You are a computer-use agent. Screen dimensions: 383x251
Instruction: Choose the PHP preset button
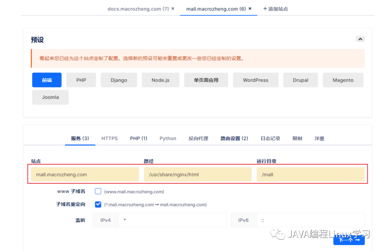point(81,80)
